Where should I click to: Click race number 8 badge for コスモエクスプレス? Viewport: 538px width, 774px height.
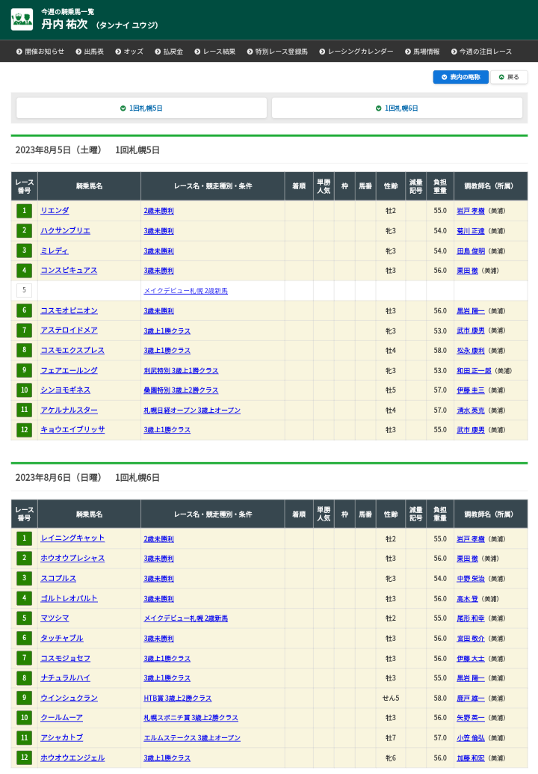pyautogui.click(x=24, y=351)
